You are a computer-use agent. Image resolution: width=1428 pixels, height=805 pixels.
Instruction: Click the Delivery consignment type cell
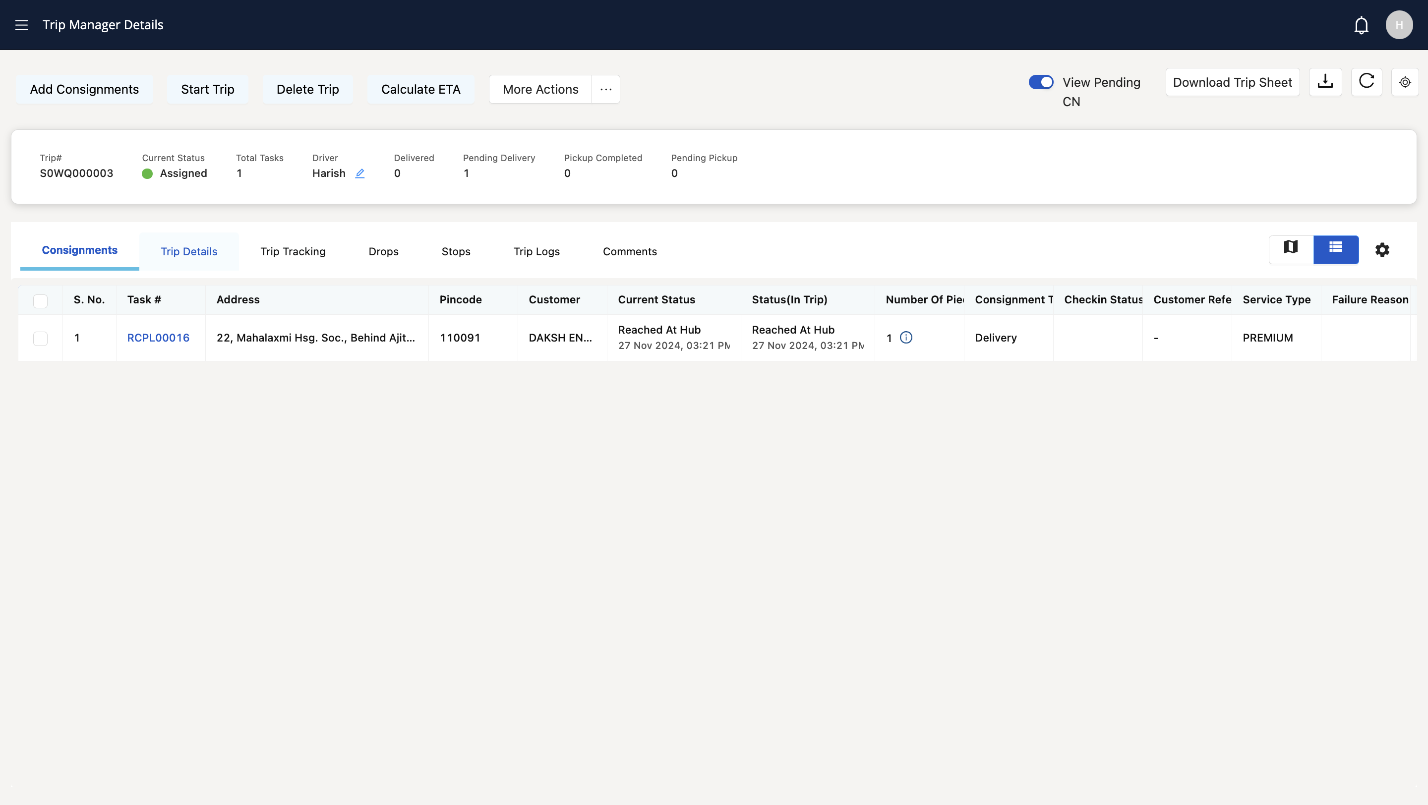tap(1009, 338)
